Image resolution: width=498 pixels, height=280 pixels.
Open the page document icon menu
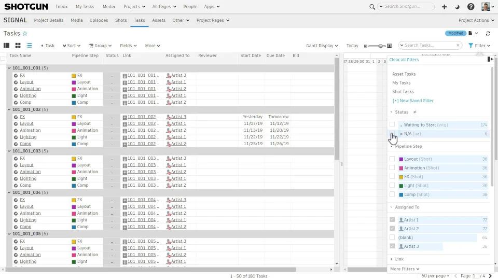473,33
